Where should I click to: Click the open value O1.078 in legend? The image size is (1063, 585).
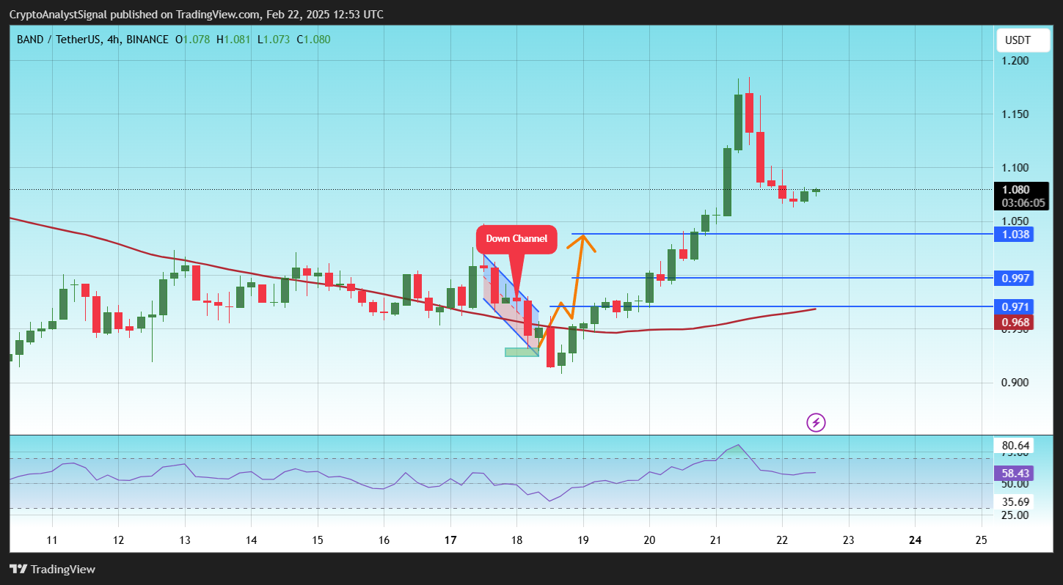point(192,40)
